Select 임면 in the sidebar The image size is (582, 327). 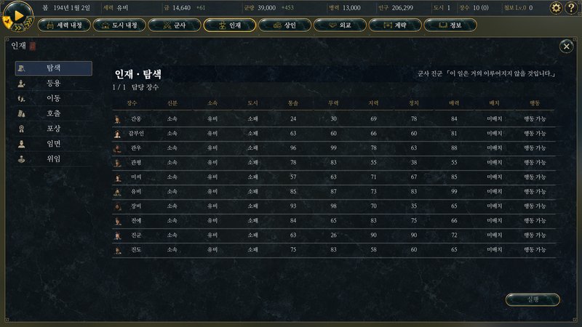(x=53, y=144)
